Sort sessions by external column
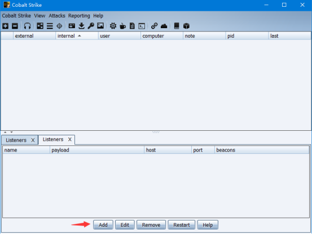 point(34,36)
